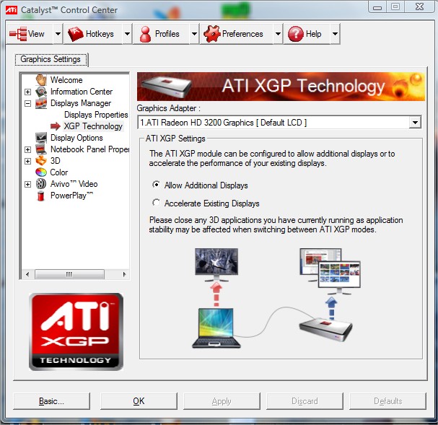Select Displays Properties tree item
438x425 pixels.
point(96,115)
